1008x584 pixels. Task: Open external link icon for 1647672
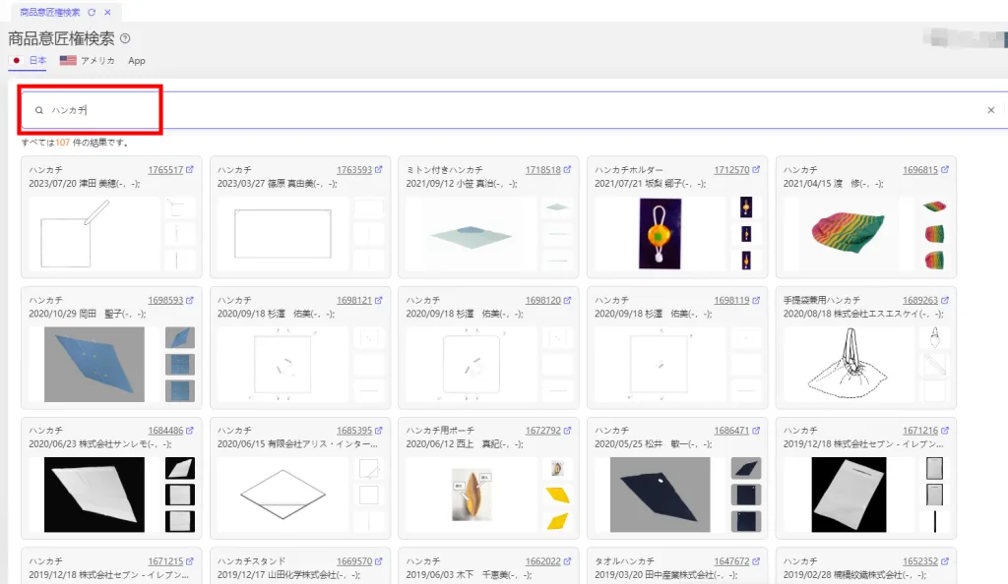755,561
